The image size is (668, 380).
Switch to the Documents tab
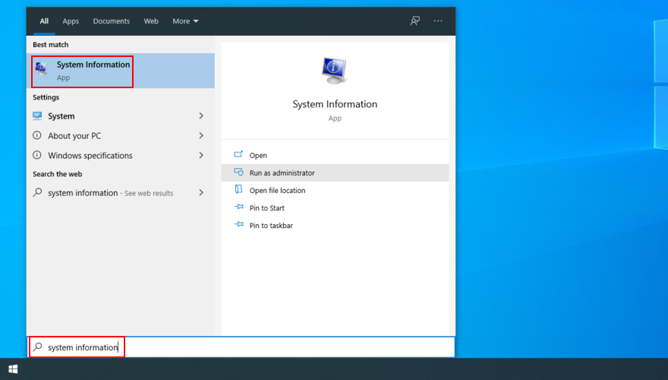point(111,21)
